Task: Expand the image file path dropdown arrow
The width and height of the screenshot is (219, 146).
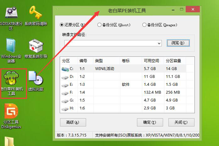Action: coord(159,43)
